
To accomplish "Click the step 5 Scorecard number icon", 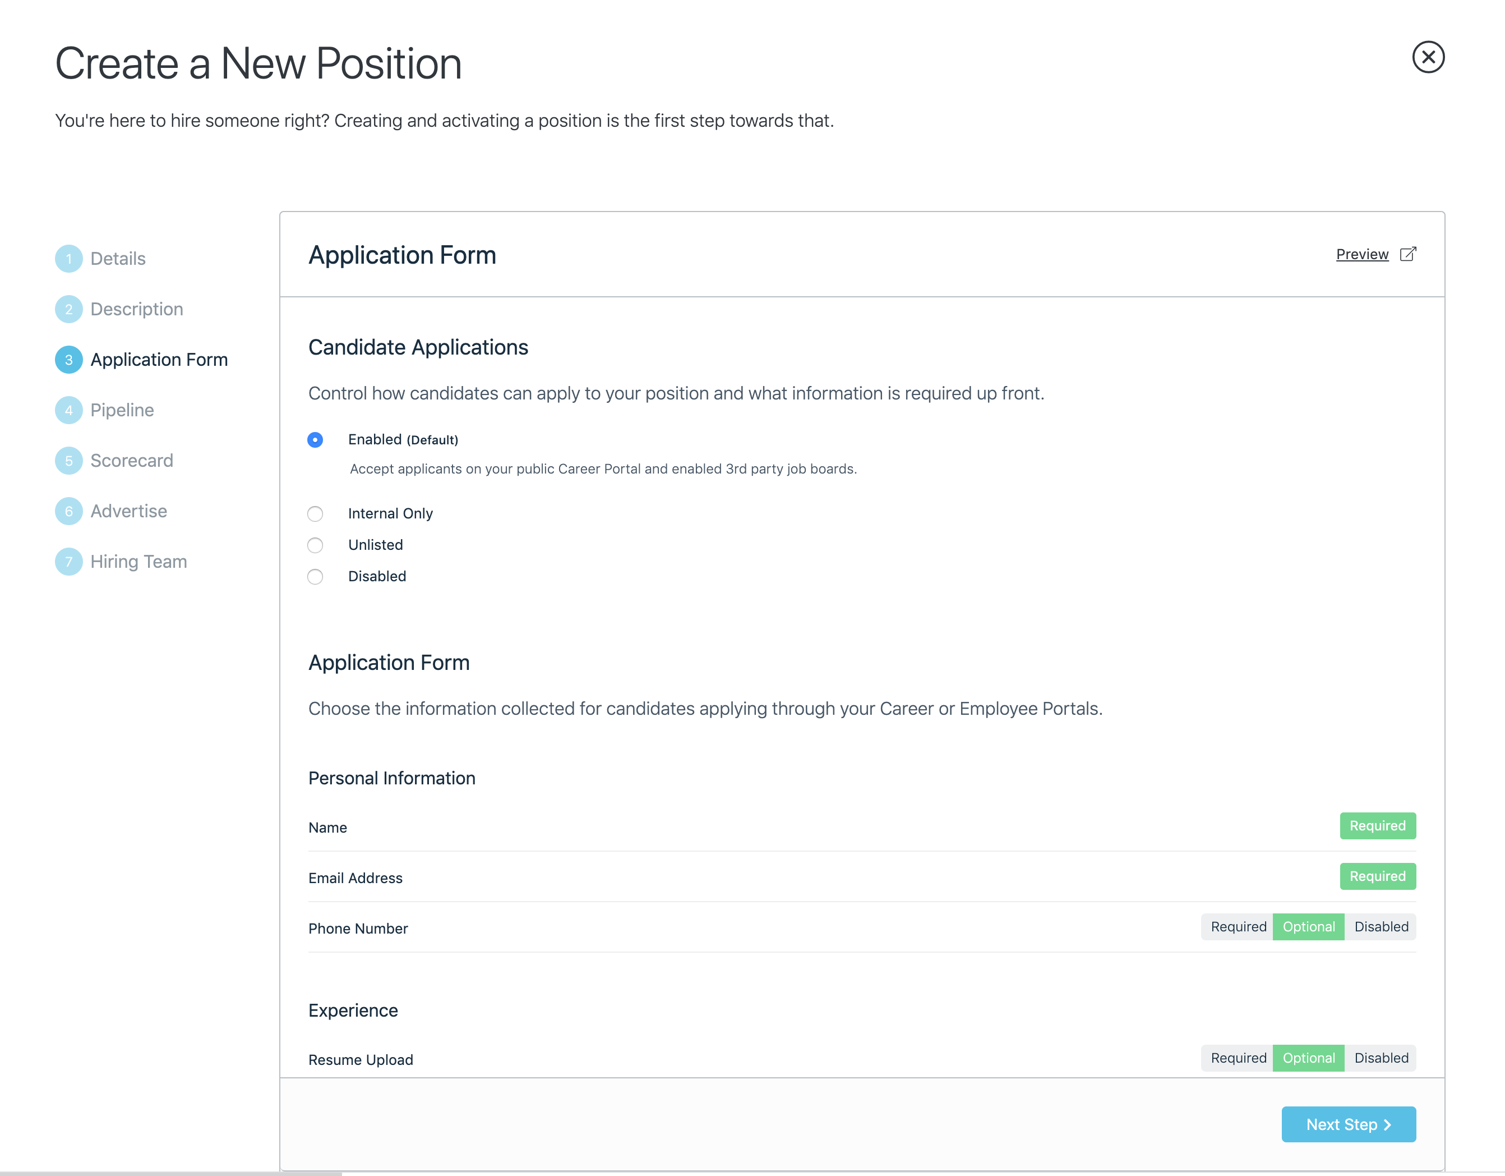I will click(x=69, y=461).
